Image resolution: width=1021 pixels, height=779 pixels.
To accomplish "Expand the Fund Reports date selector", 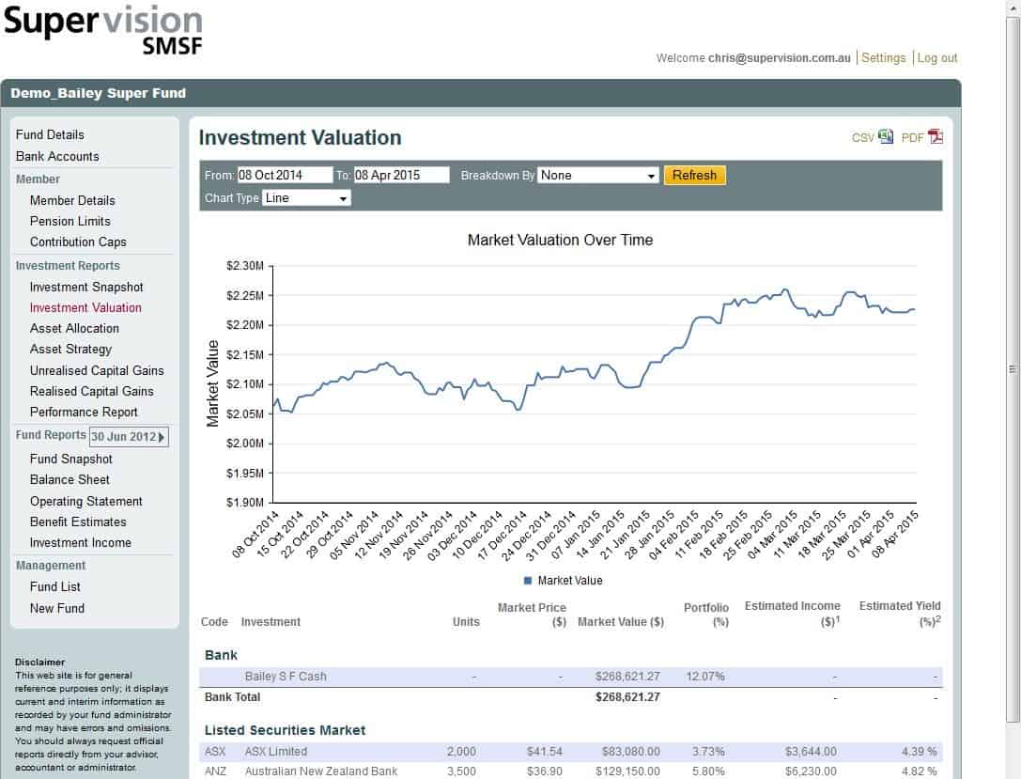I will pos(129,436).
